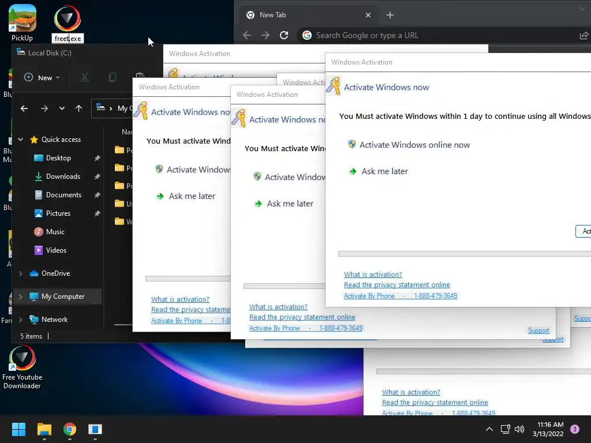This screenshot has height=443, width=591.
Task: Open Videos in Quick access
Action: click(56, 250)
